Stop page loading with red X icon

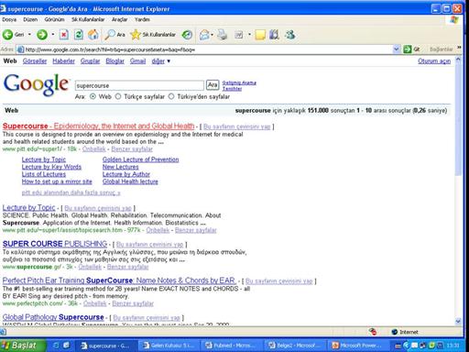[63, 35]
